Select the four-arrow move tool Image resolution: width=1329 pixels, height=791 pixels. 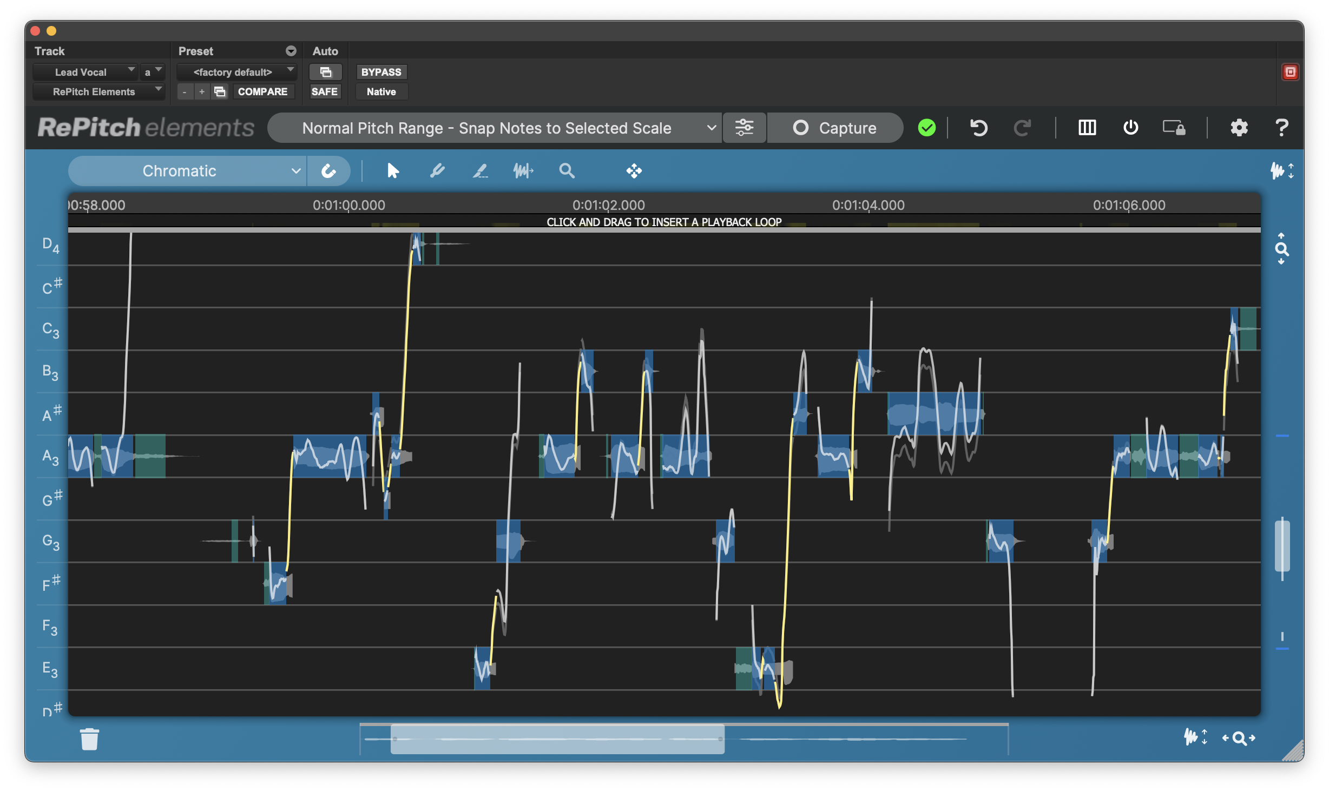pos(634,171)
